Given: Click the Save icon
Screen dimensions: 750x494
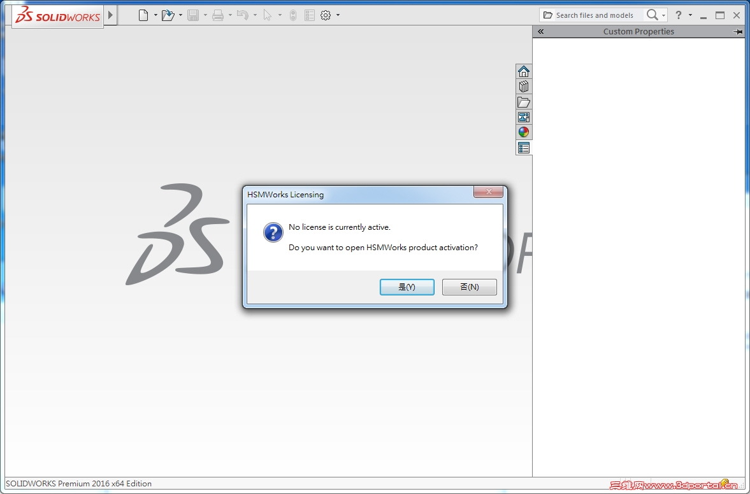Looking at the screenshot, I should [x=193, y=15].
